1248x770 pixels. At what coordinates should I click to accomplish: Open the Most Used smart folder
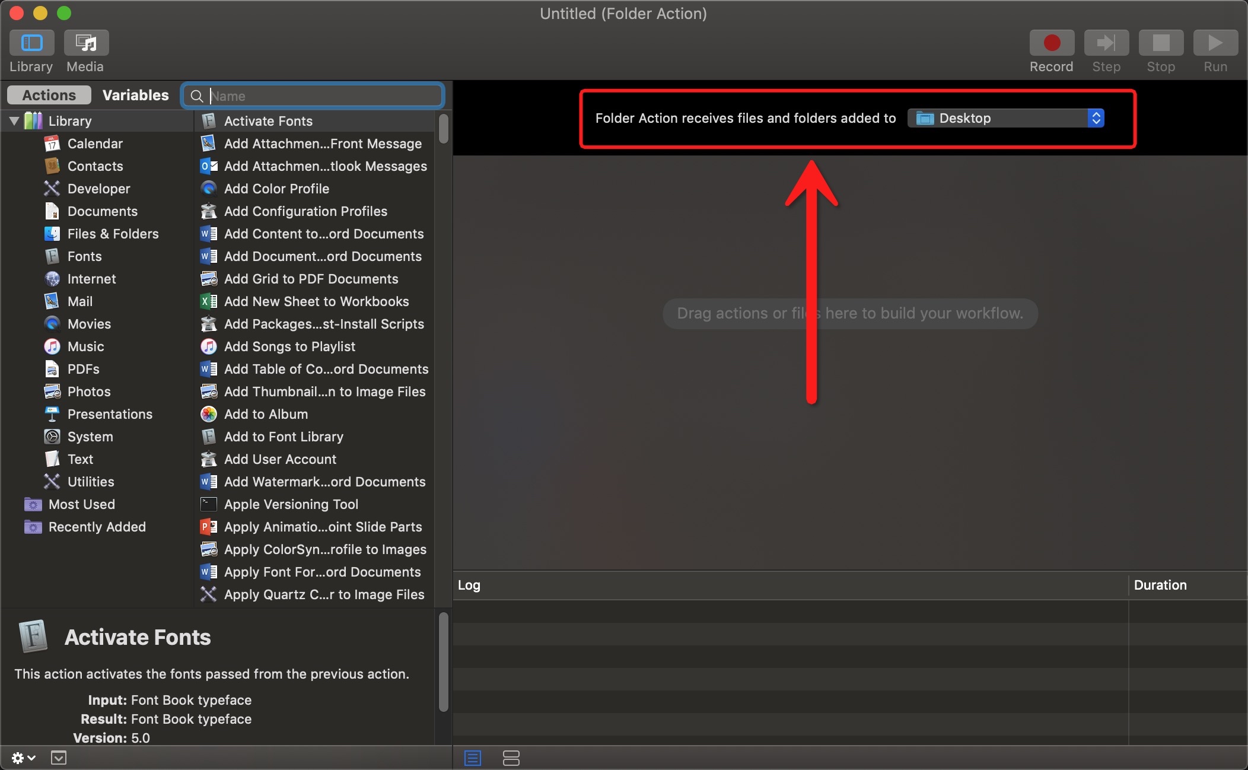click(81, 504)
